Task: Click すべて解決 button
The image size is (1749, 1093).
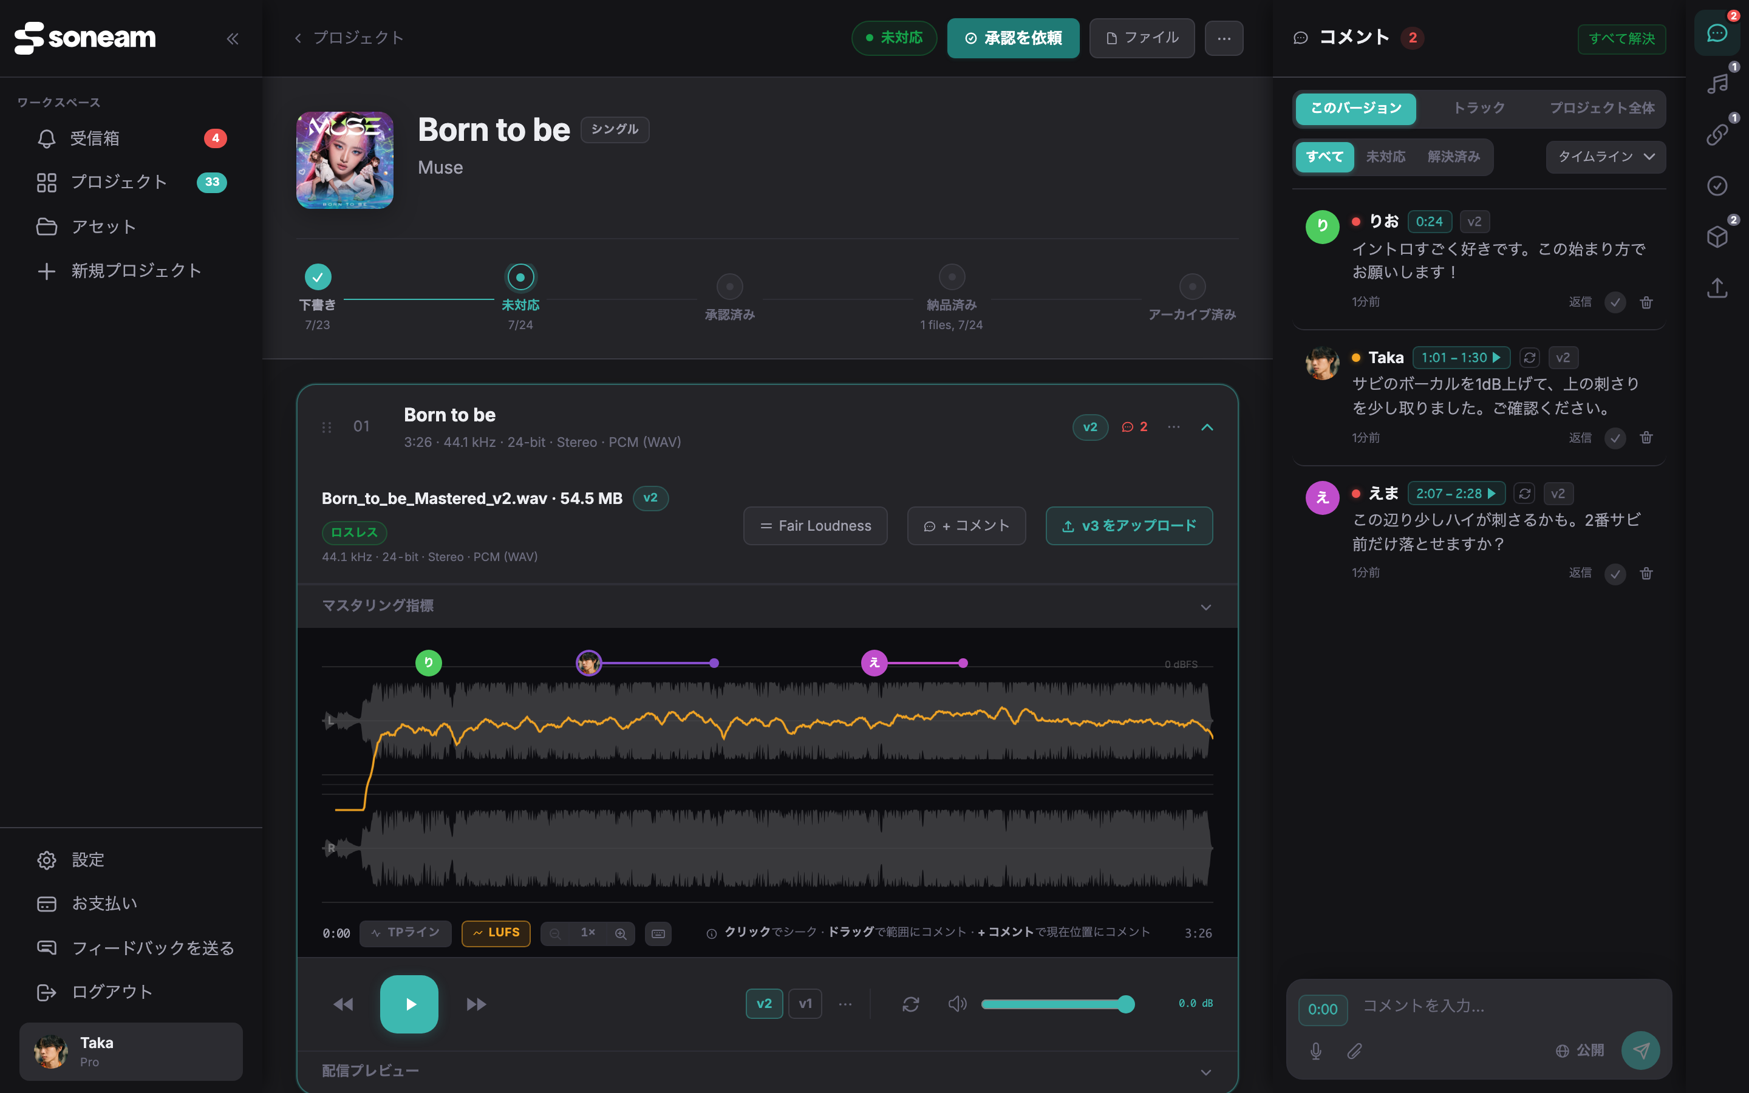Action: pyautogui.click(x=1622, y=38)
